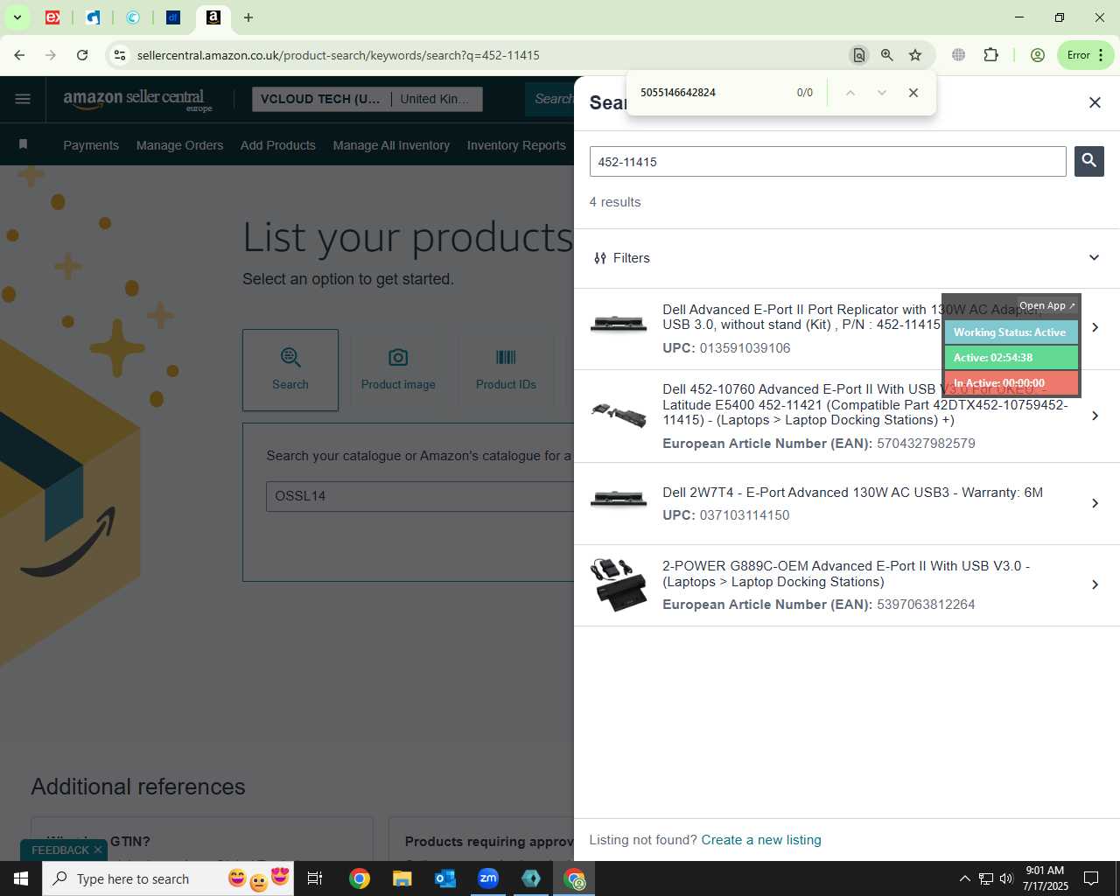Screen dimensions: 1120x896
Task: Open the Dell 452-10760 Advanced E-Port result
Action: click(847, 416)
